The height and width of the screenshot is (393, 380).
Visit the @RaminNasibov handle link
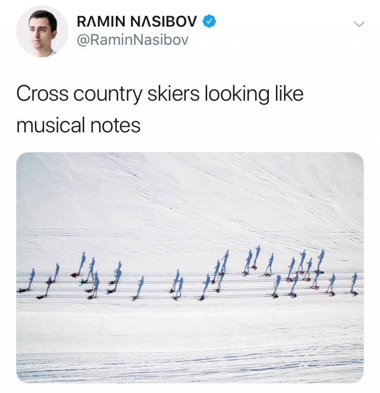[x=133, y=40]
